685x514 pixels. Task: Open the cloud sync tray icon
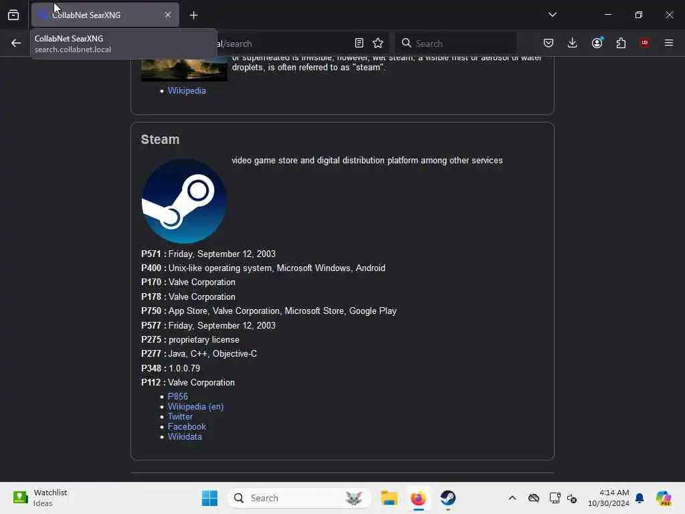click(533, 498)
